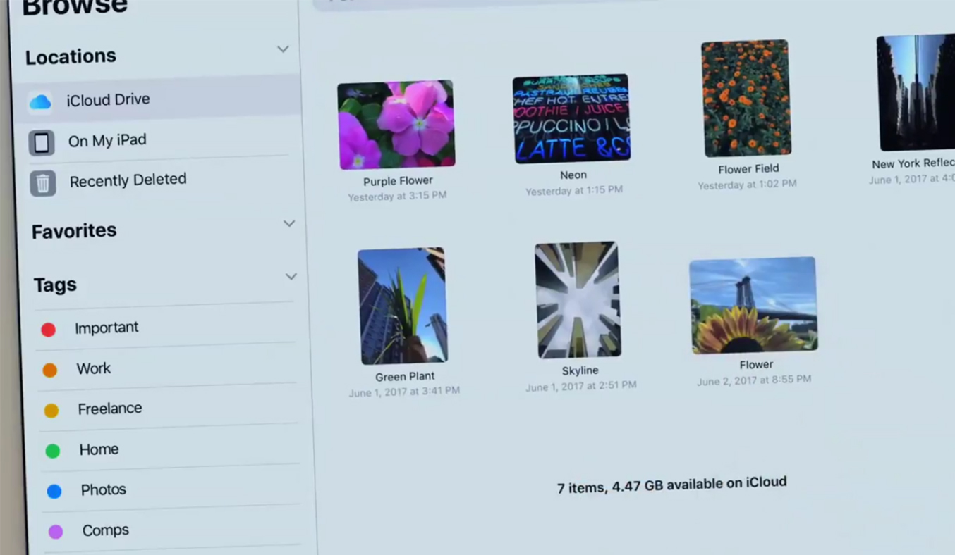955x555 pixels.
Task: Expand the Favorites section chevron
Action: [288, 224]
